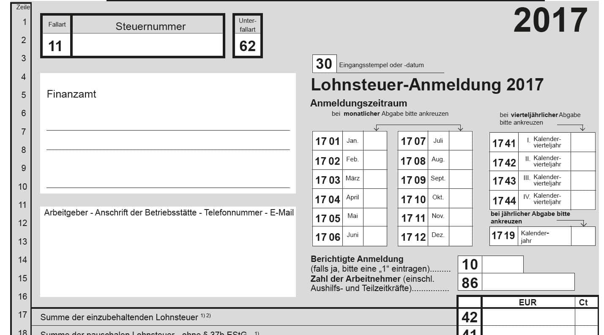Tick the Aug. 17 08 checkbox

(x=460, y=160)
